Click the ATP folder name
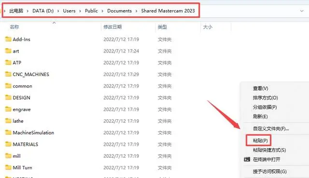This screenshot has height=178, width=309. coord(17,63)
